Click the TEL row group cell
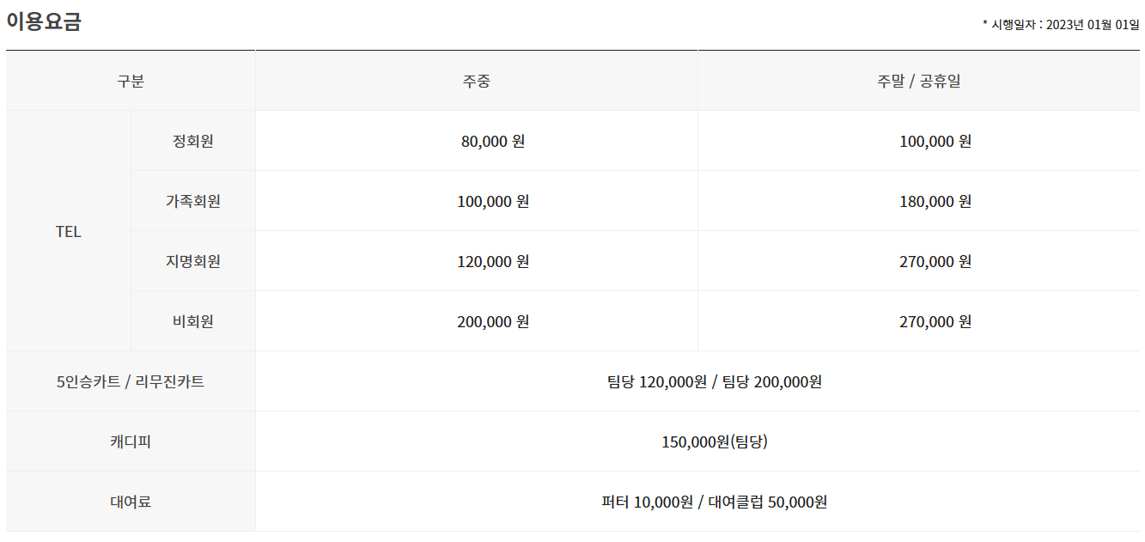 (69, 232)
